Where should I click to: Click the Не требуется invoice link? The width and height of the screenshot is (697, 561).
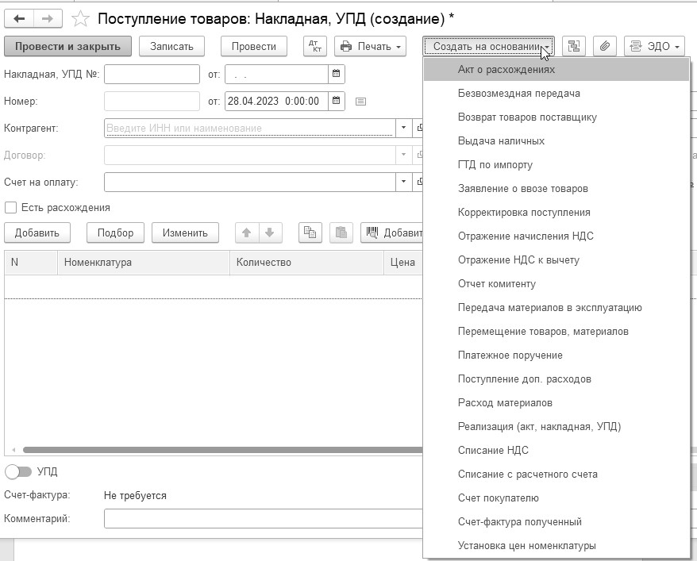point(135,495)
